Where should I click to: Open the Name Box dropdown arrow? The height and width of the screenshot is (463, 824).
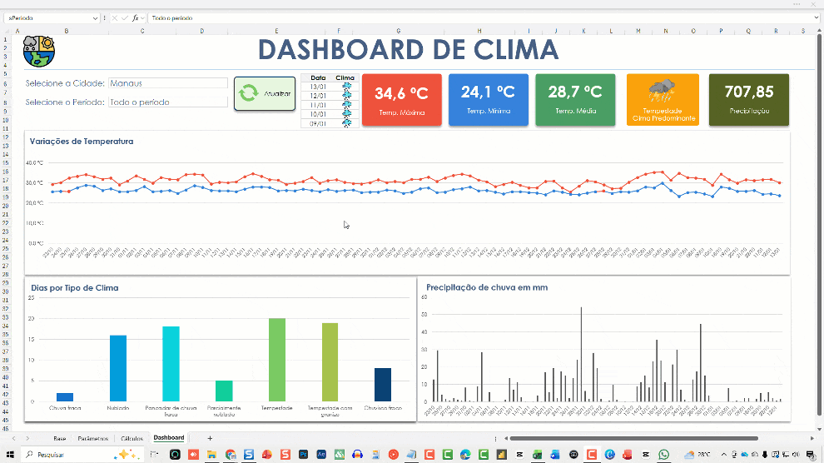[x=96, y=17]
